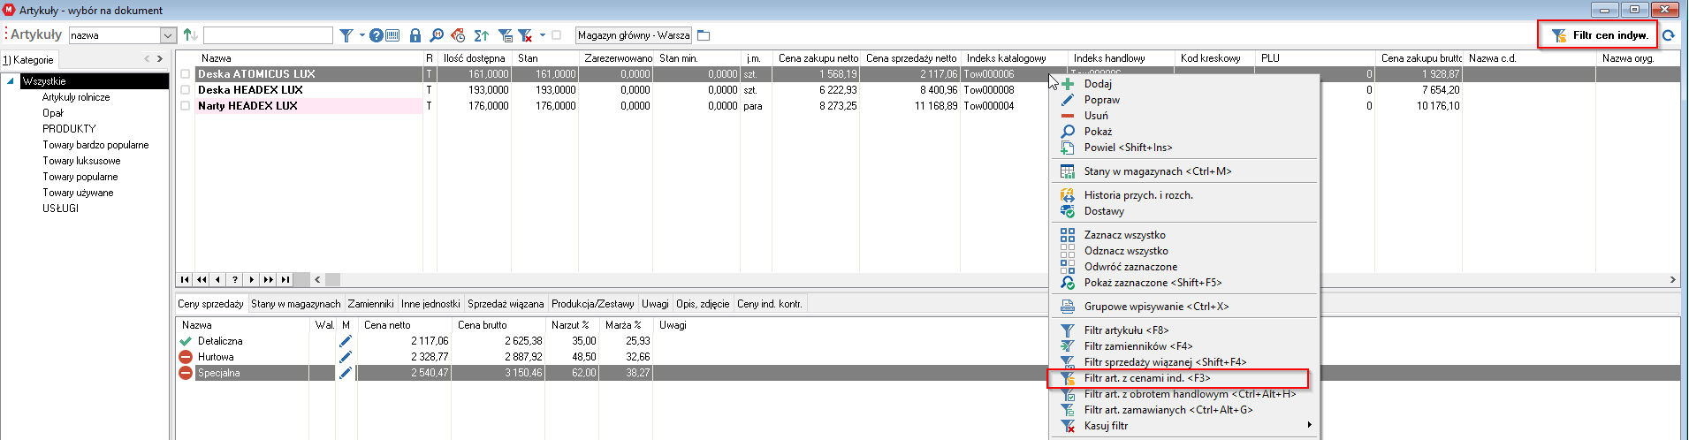Click the barcode scanner icon

(x=392, y=35)
